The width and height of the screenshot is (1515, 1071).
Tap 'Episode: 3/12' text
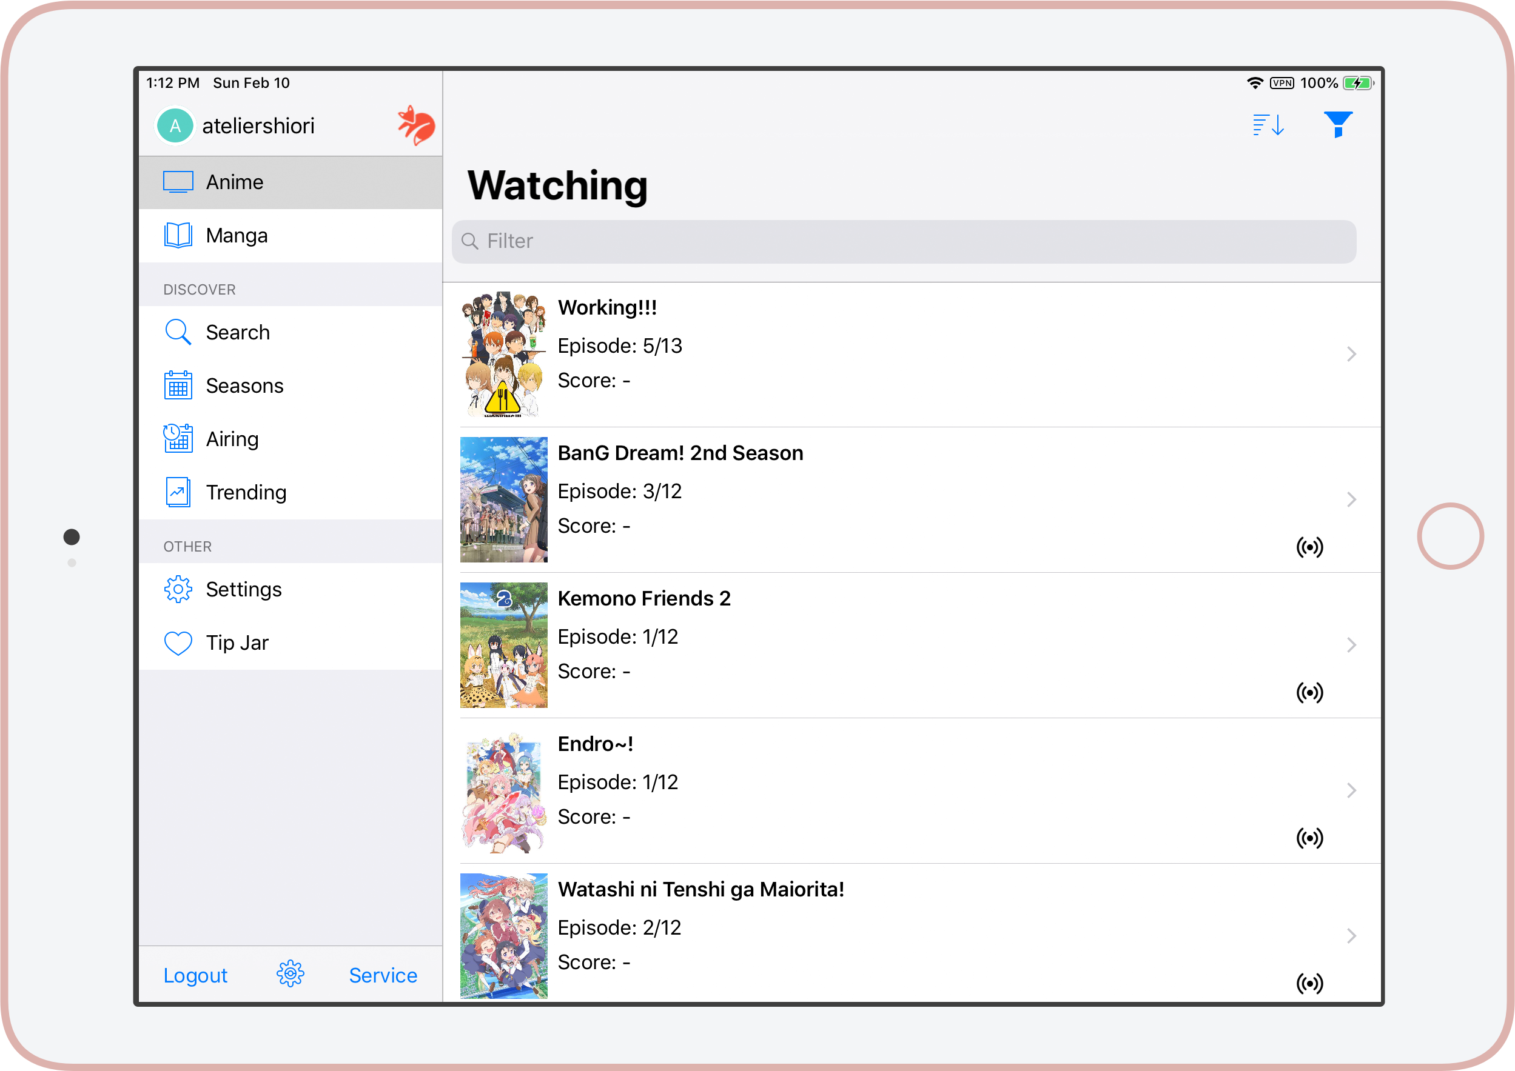tap(620, 492)
